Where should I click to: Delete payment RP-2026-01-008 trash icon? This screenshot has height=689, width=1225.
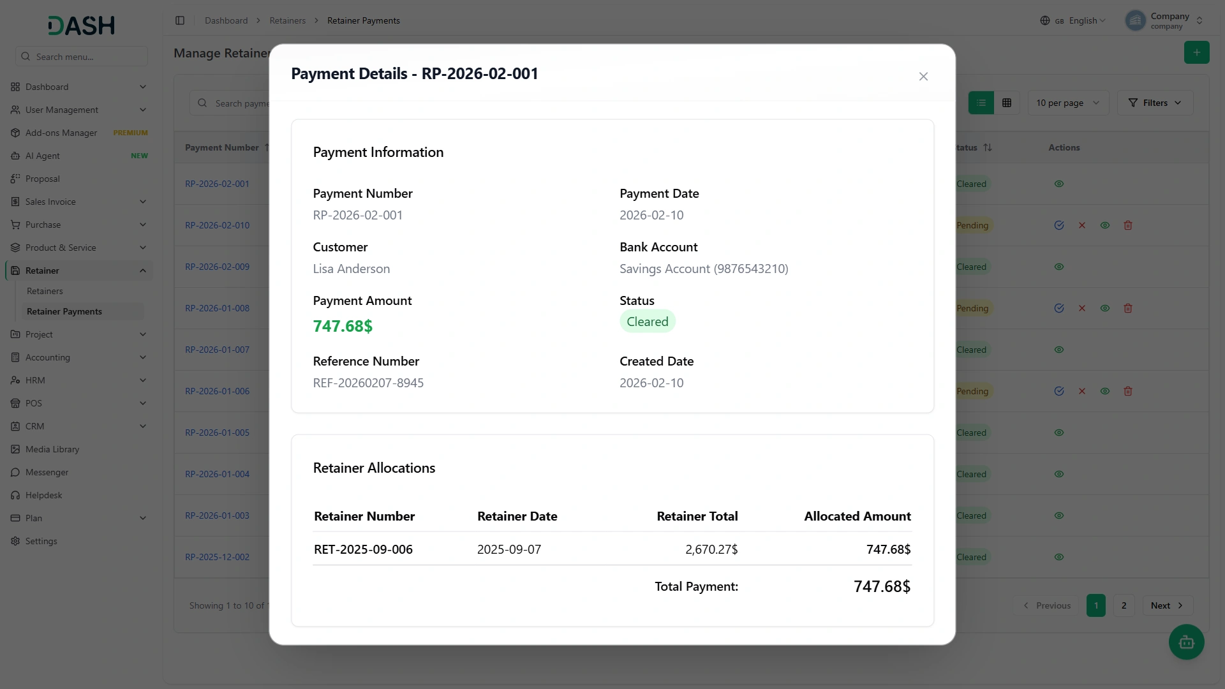click(1128, 308)
